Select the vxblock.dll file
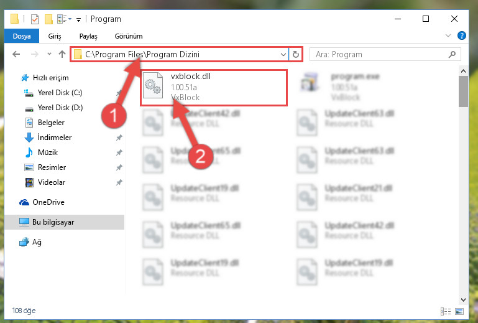Screen dimensions: 478x323 coord(214,88)
